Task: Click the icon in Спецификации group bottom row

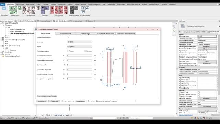Action: (x=83, y=12)
